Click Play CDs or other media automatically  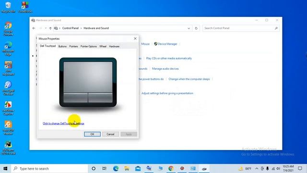pyautogui.click(x=169, y=58)
